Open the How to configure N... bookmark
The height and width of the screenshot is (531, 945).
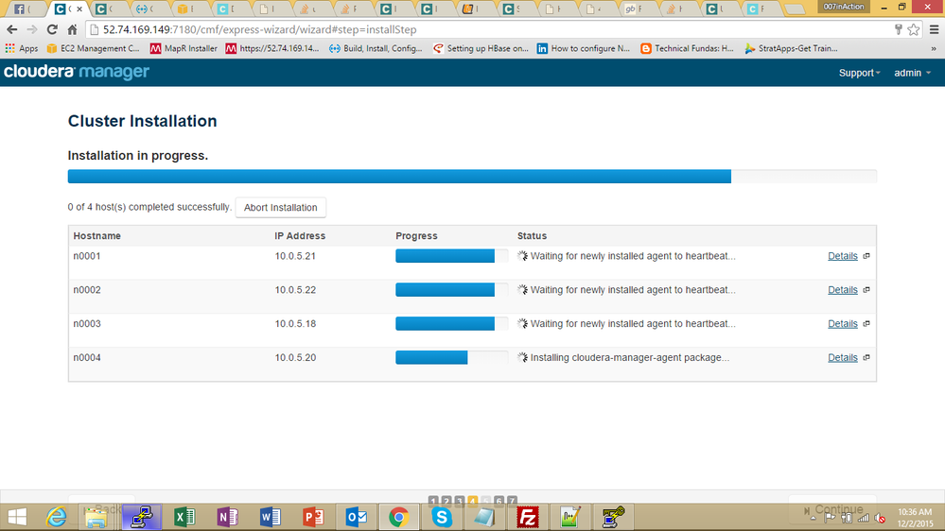pos(584,48)
